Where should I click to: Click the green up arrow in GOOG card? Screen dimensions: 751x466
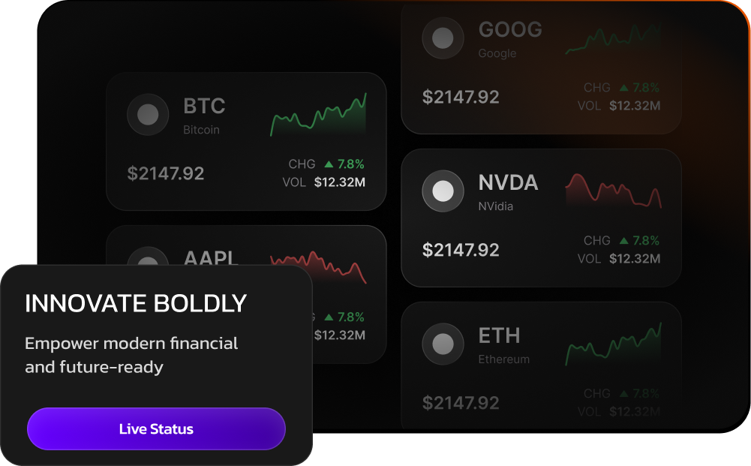623,88
